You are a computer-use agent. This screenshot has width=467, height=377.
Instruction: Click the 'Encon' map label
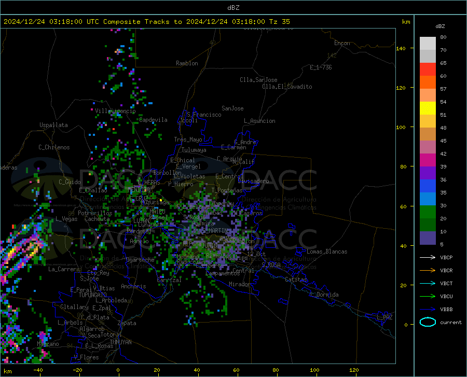coord(342,43)
